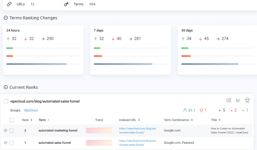Collapse the Terms Ranking Changes section
This screenshot has width=257, height=150.
click(x=6, y=18)
